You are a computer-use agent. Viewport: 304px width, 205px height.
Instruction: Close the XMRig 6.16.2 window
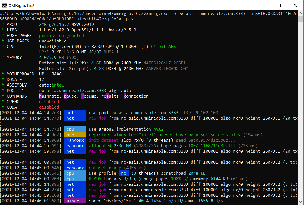[295, 5]
